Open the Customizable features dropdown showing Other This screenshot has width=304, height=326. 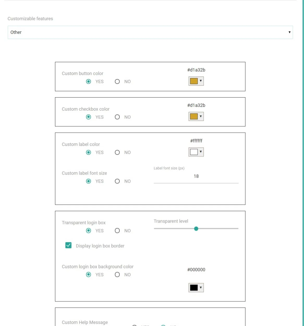[150, 32]
